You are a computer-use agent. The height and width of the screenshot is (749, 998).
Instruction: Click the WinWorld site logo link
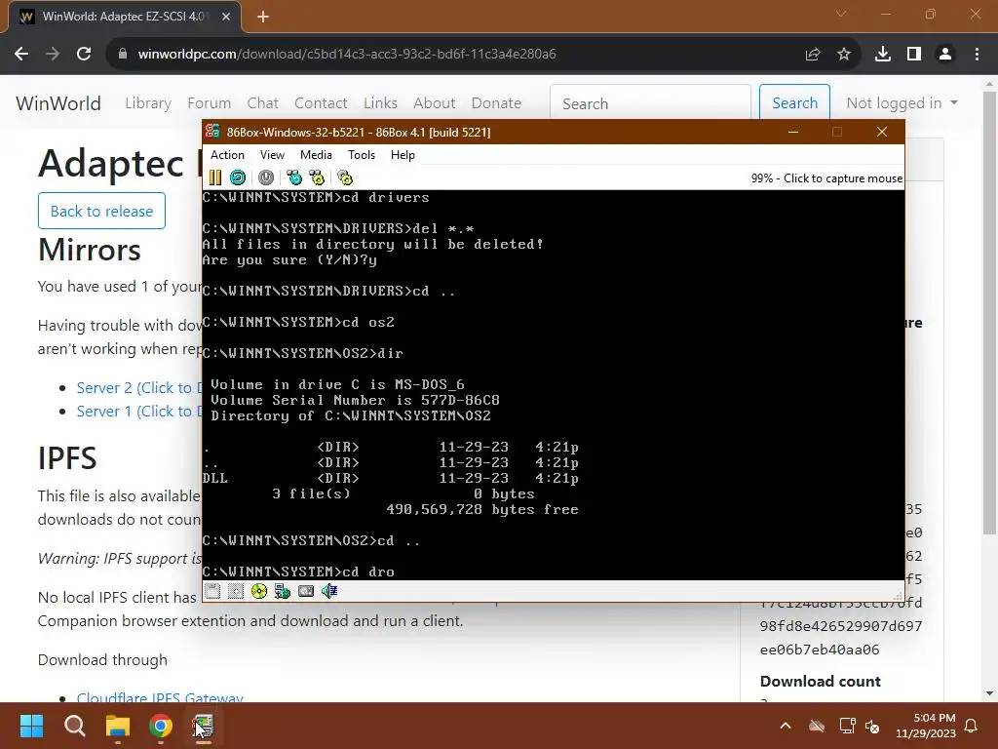[x=58, y=103]
